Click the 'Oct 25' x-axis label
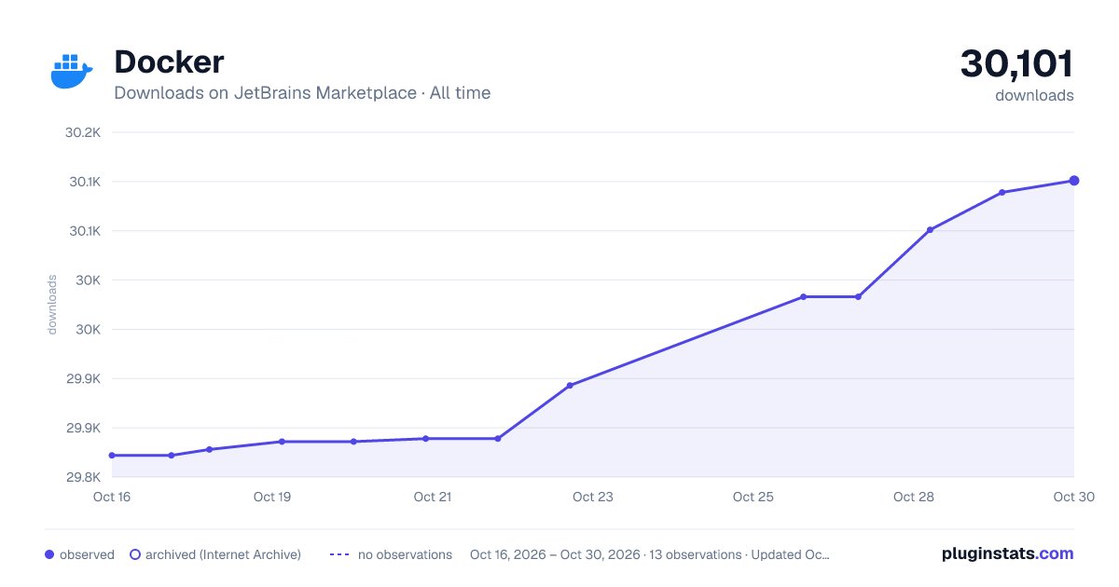This screenshot has width=1119, height=587. (753, 497)
